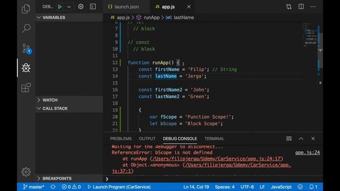Open the Source Control view
This screenshot has height=191, width=340.
click(x=26, y=48)
